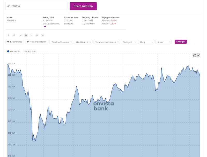The height and width of the screenshot is (157, 207).
Task: Open the Stuttgart exchange dropdown
Action: 129,42
